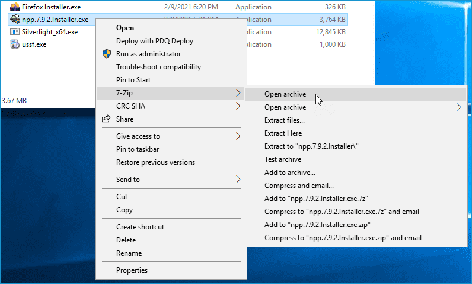Expand the Give access to submenu arrow
Screen dimensions: 472x284
[x=238, y=136]
